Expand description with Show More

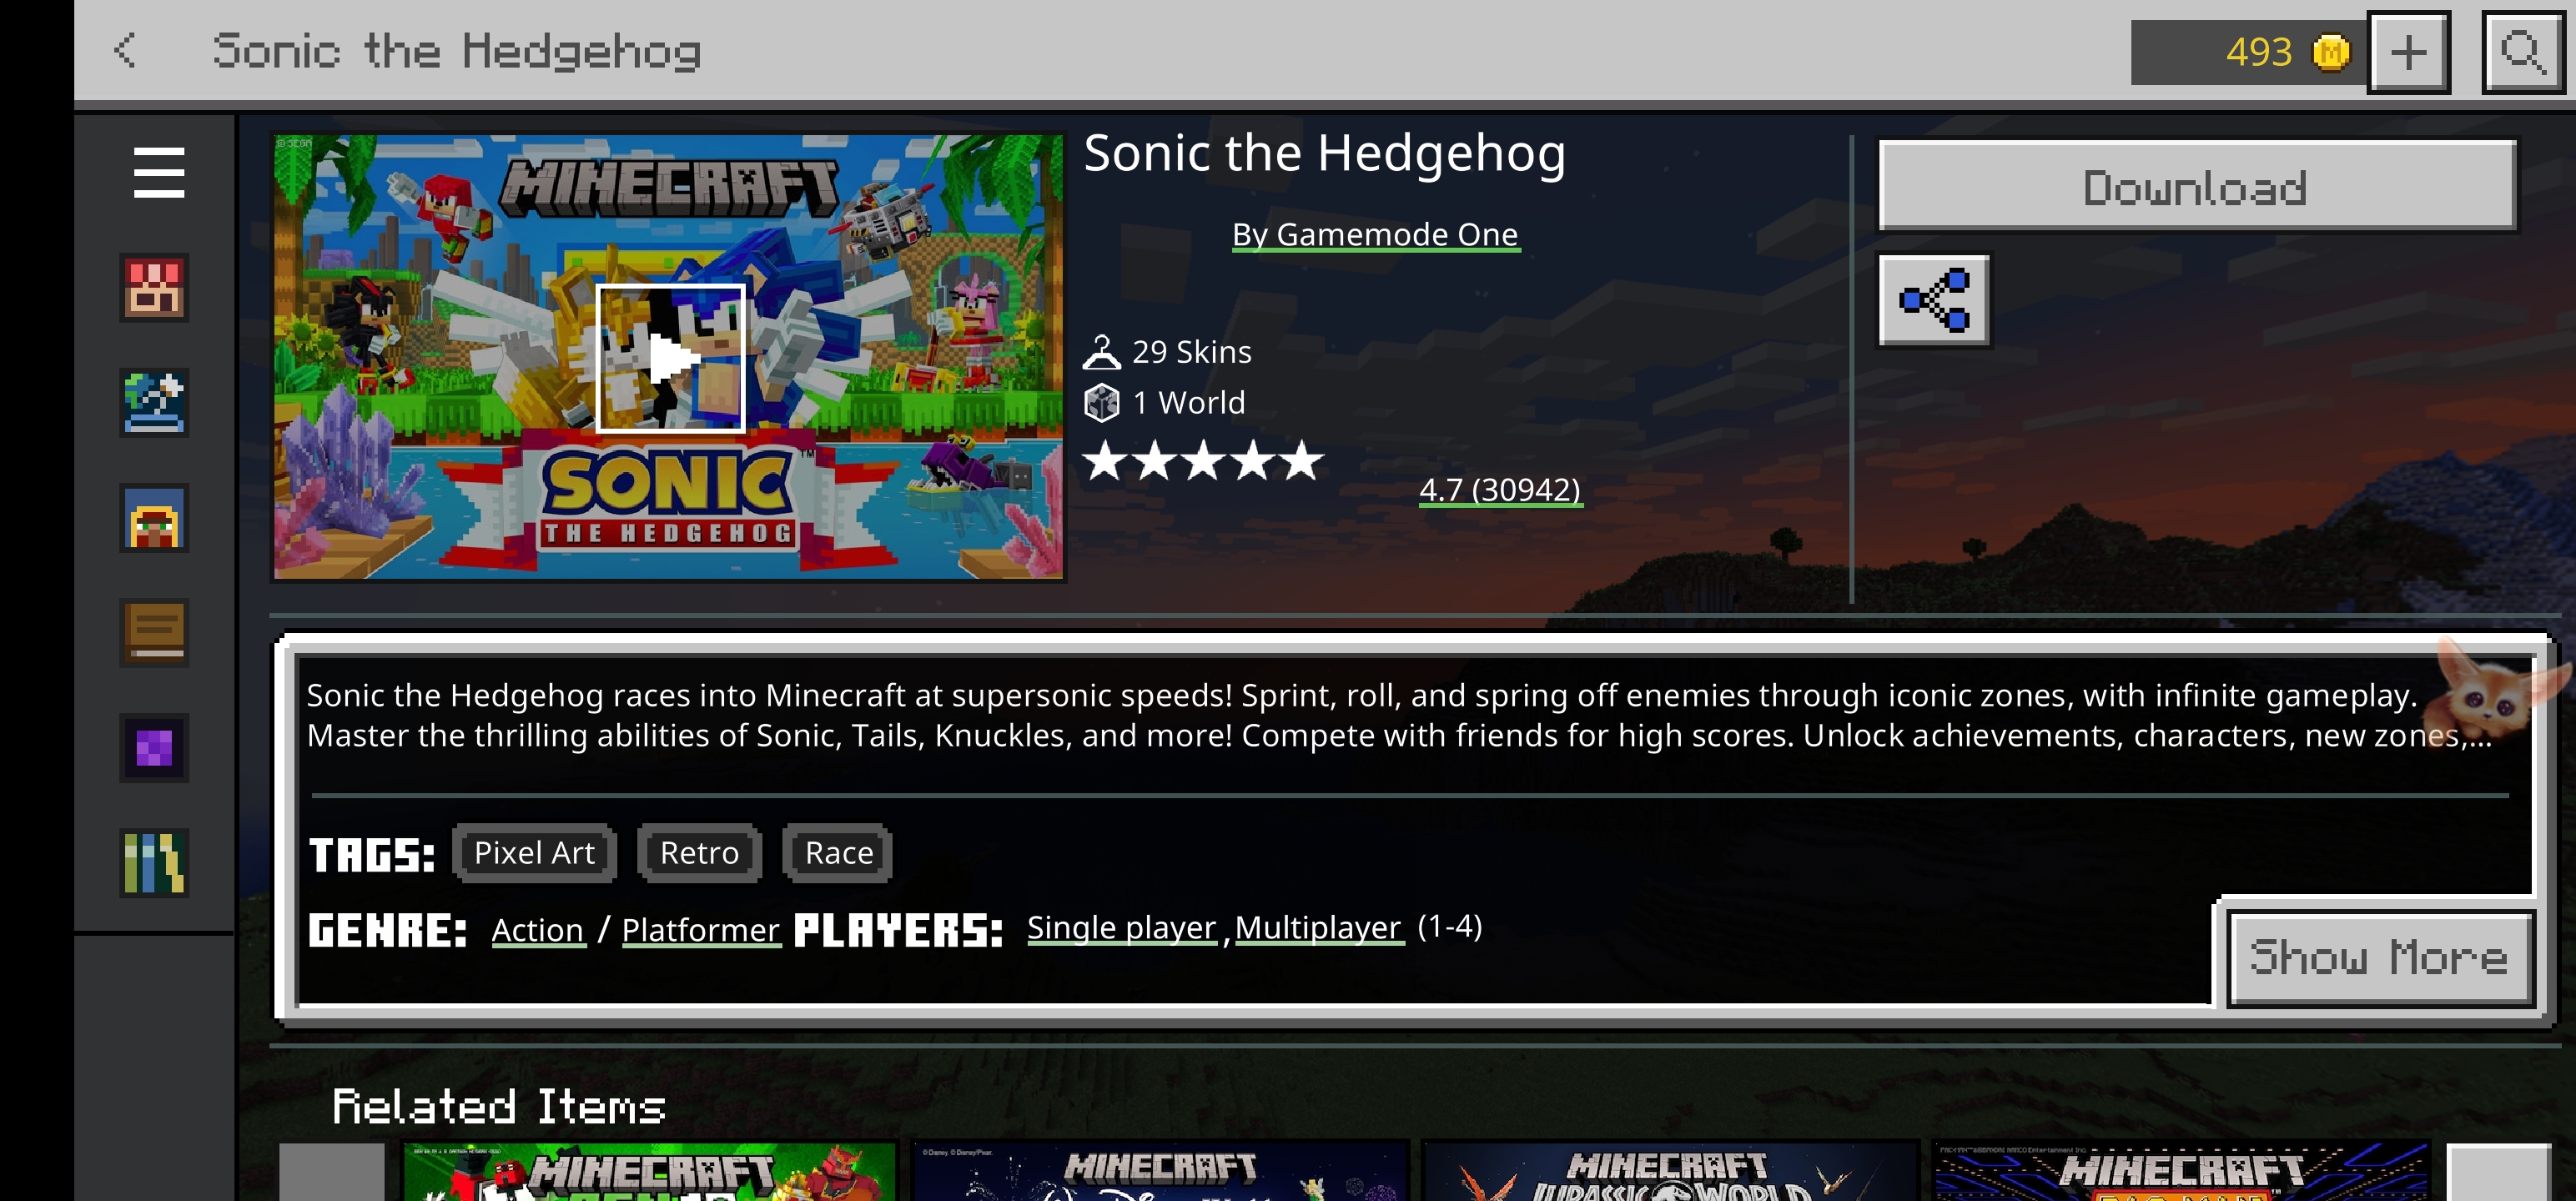(x=2380, y=958)
